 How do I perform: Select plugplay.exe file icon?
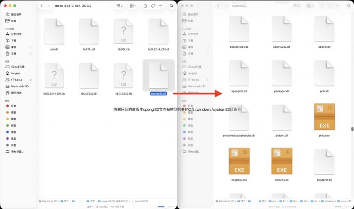click(x=239, y=161)
